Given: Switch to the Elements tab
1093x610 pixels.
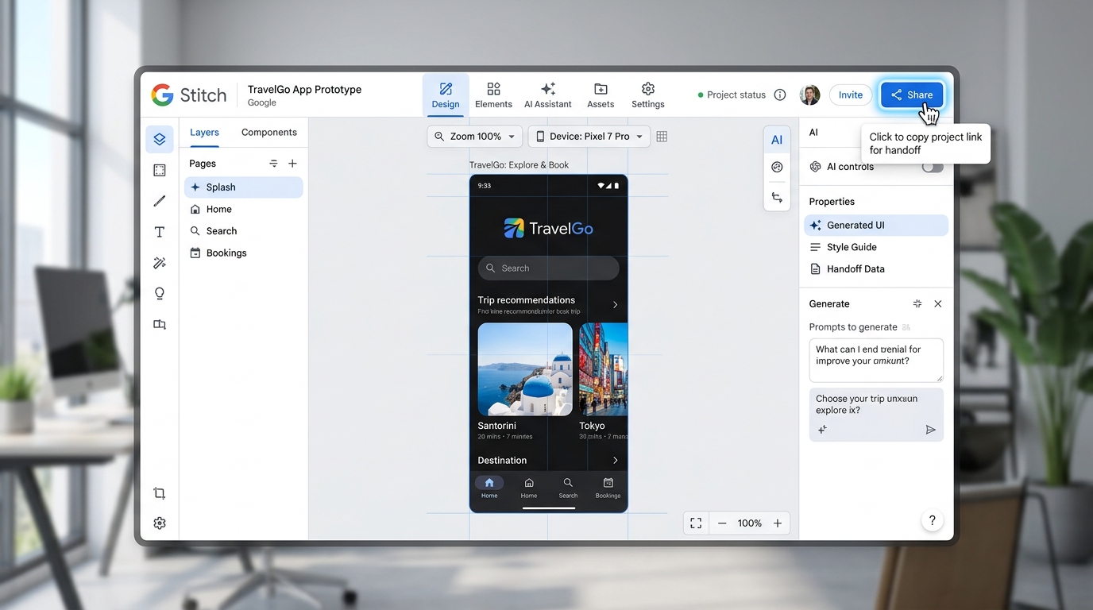Looking at the screenshot, I should point(493,95).
